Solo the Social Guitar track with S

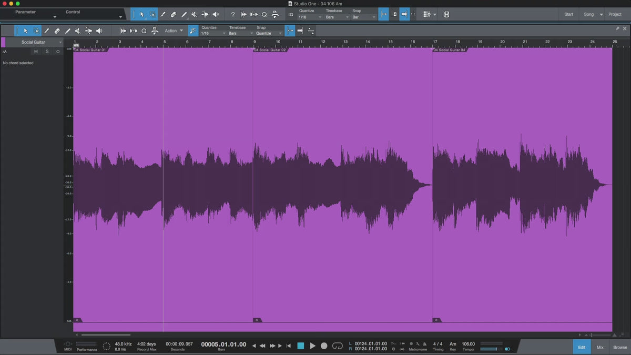coord(47,52)
